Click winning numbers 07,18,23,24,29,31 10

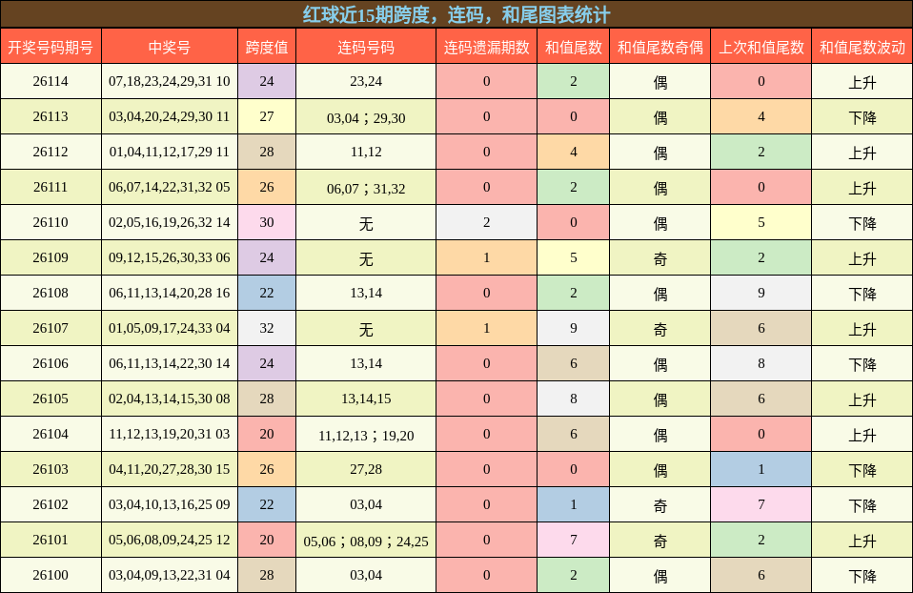click(170, 81)
